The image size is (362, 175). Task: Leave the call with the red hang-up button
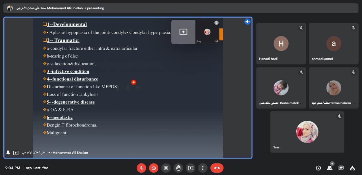pyautogui.click(x=217, y=168)
